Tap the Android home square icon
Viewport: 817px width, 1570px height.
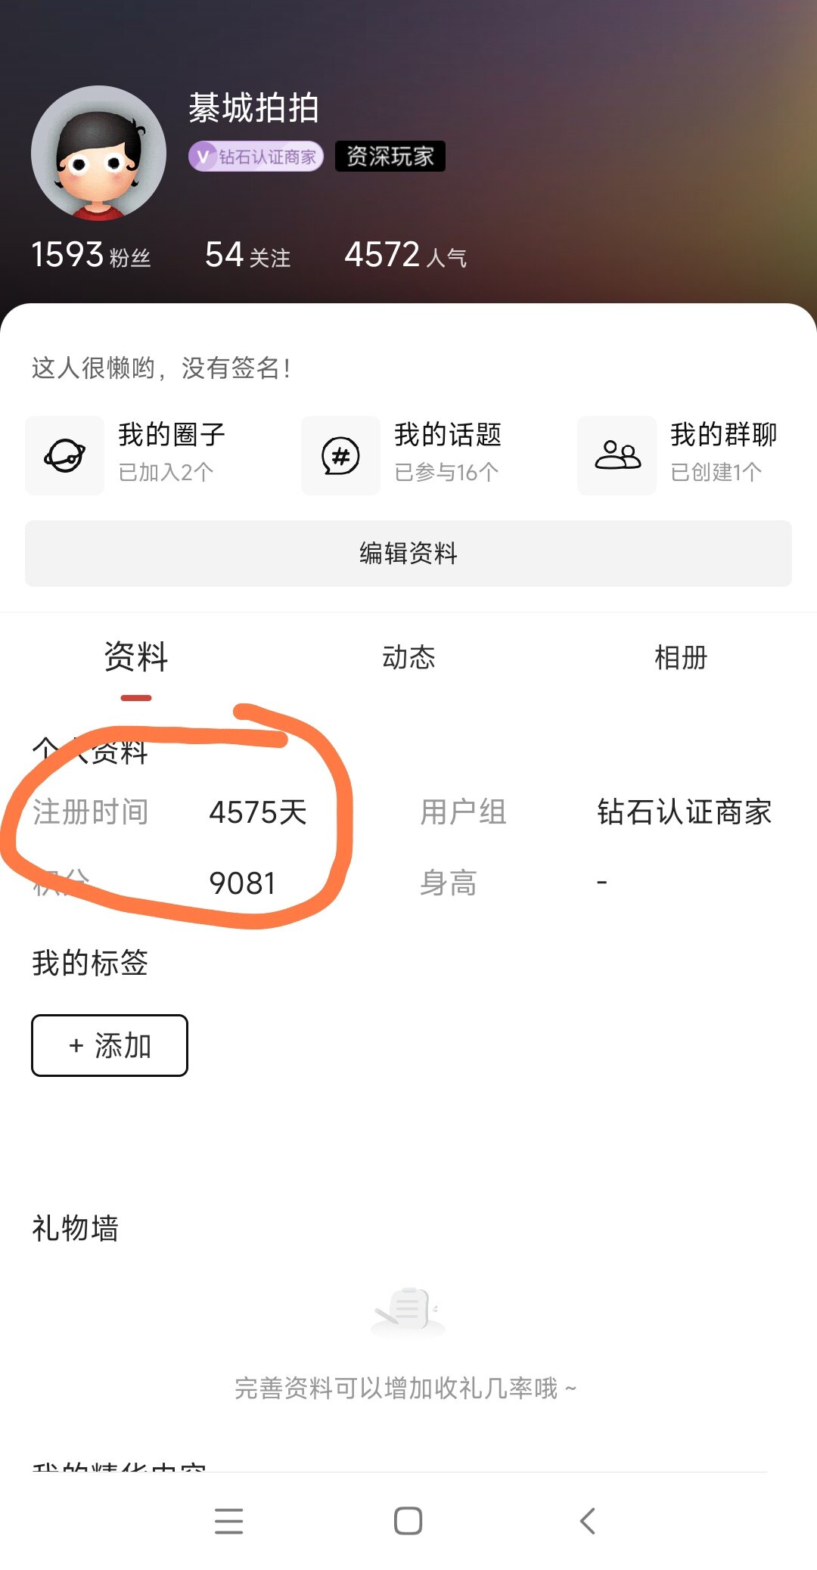(x=408, y=1521)
